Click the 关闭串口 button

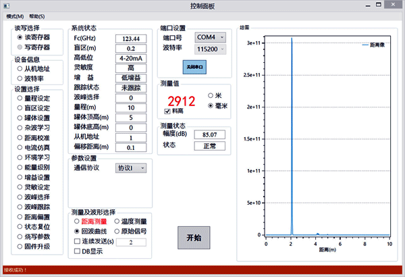pyautogui.click(x=195, y=68)
